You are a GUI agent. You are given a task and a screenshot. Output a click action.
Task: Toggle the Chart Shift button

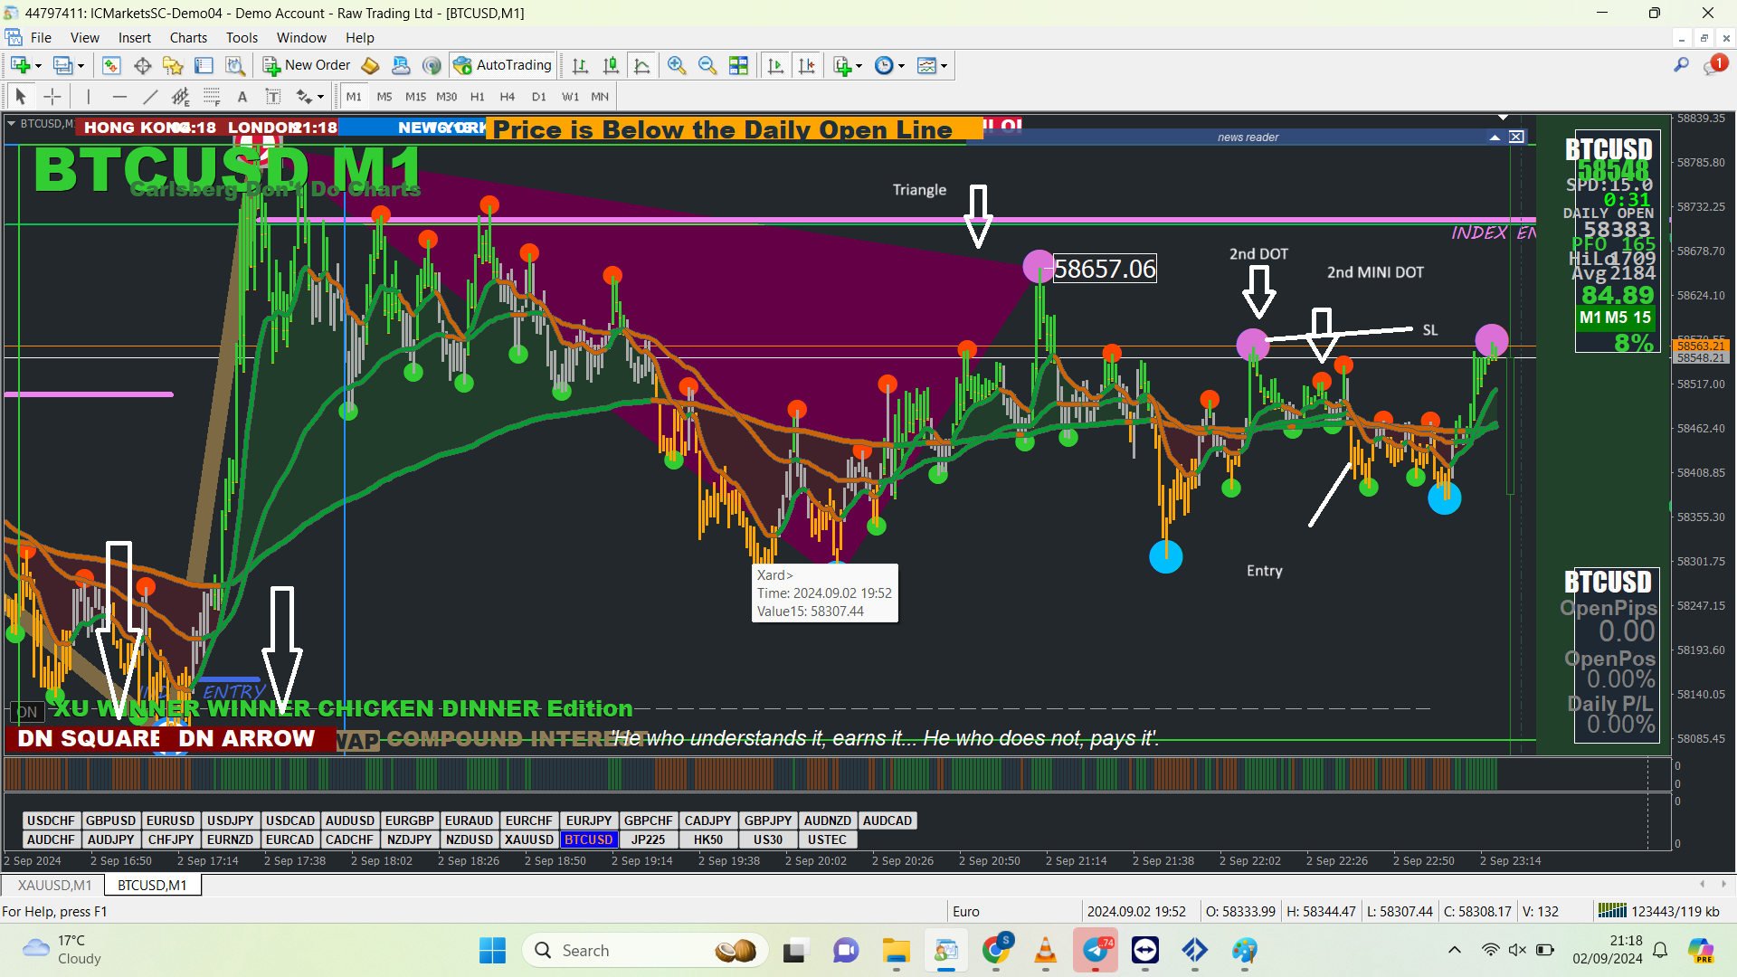coord(807,65)
